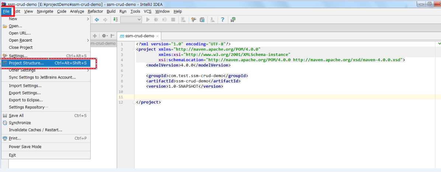Toggle Power Save Mode menu entry
The width and height of the screenshot is (441, 172).
(x=46, y=147)
